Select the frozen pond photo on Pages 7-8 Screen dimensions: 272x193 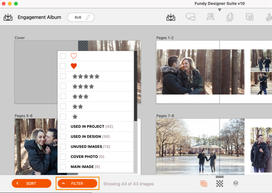(200, 147)
